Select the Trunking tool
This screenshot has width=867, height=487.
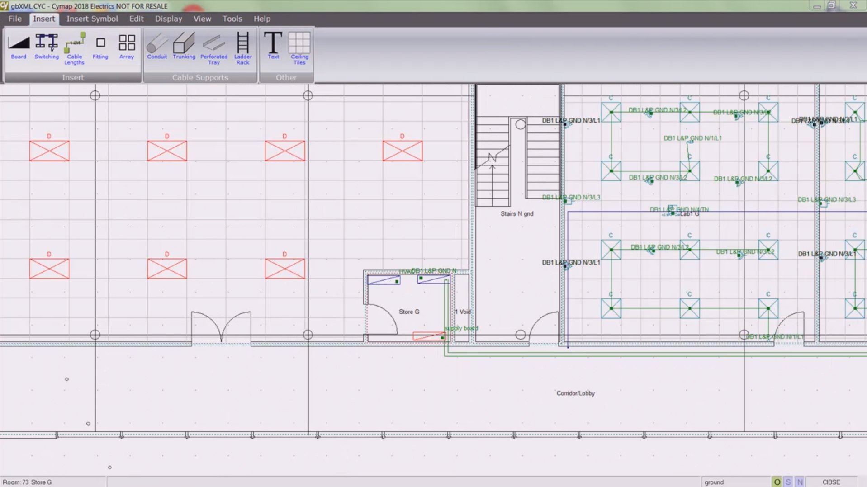pos(184,47)
